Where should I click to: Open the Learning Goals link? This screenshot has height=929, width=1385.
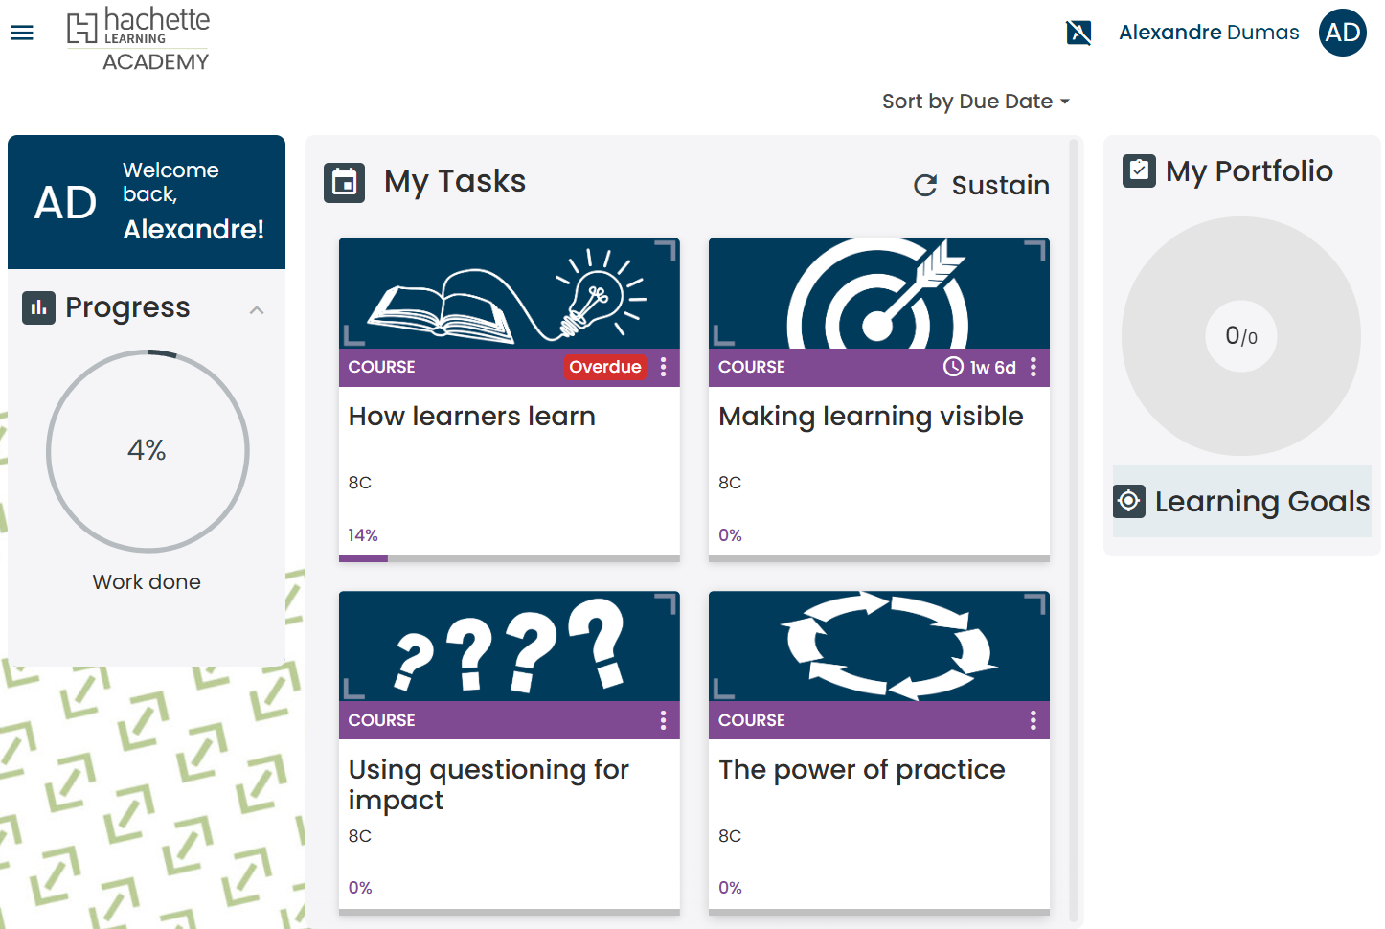pyautogui.click(x=1261, y=501)
